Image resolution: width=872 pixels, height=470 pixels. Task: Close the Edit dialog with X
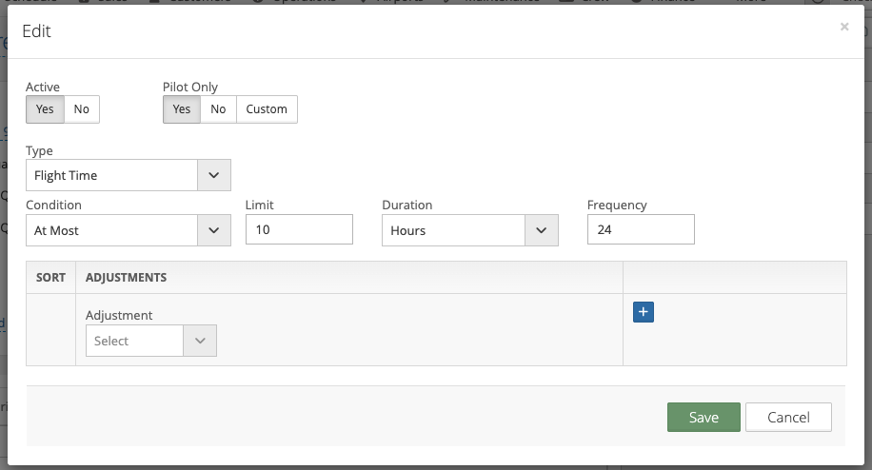[843, 28]
